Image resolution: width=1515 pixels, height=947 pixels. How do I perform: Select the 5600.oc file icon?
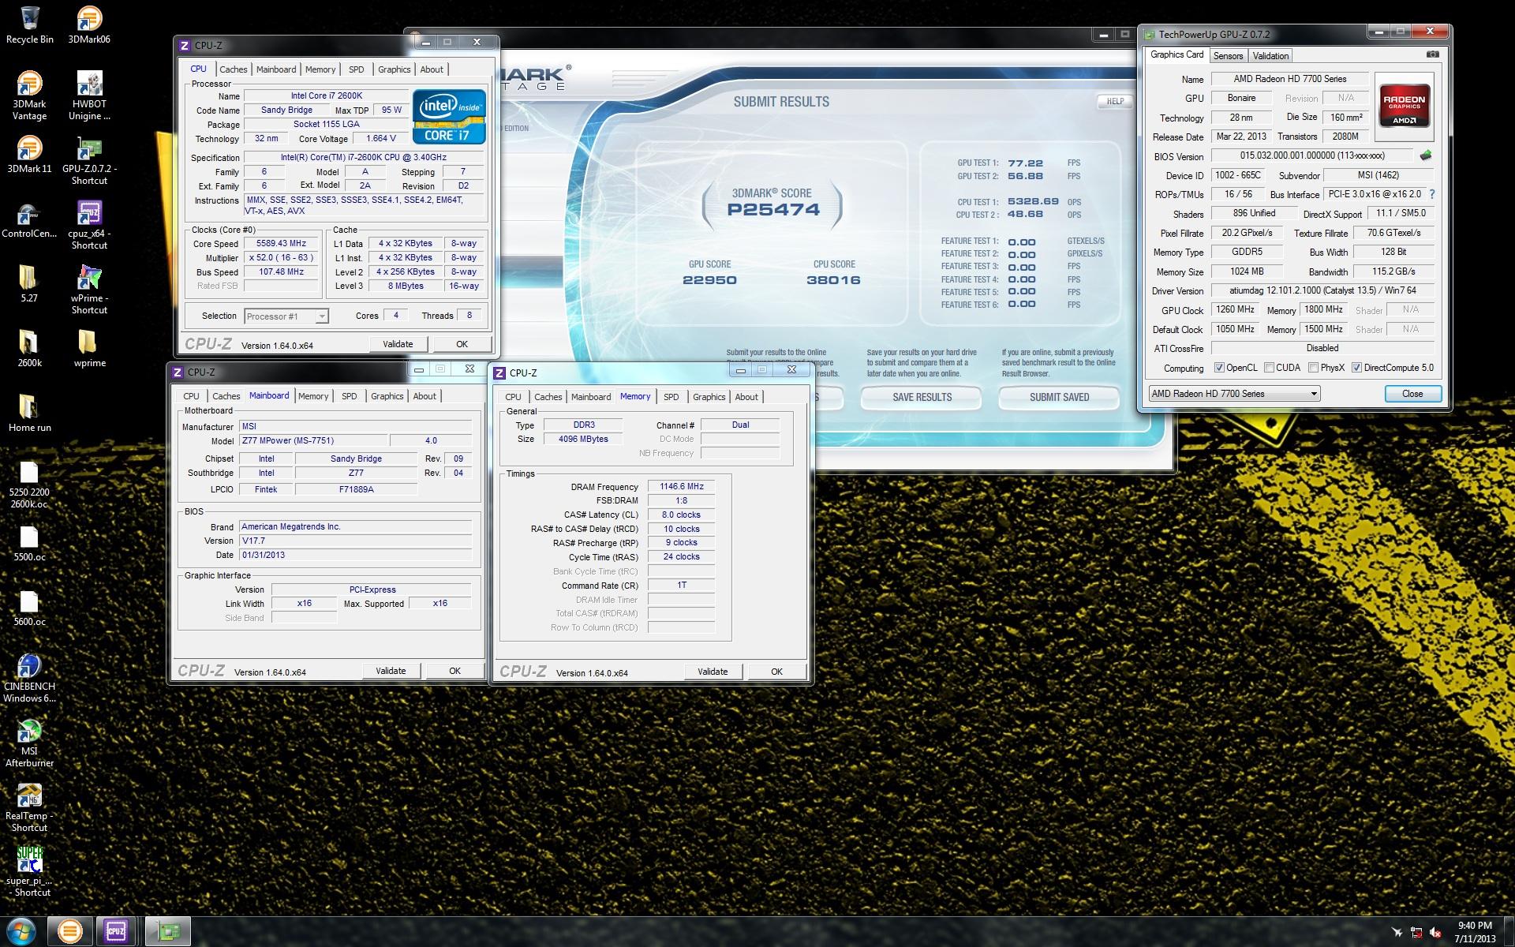(x=29, y=608)
